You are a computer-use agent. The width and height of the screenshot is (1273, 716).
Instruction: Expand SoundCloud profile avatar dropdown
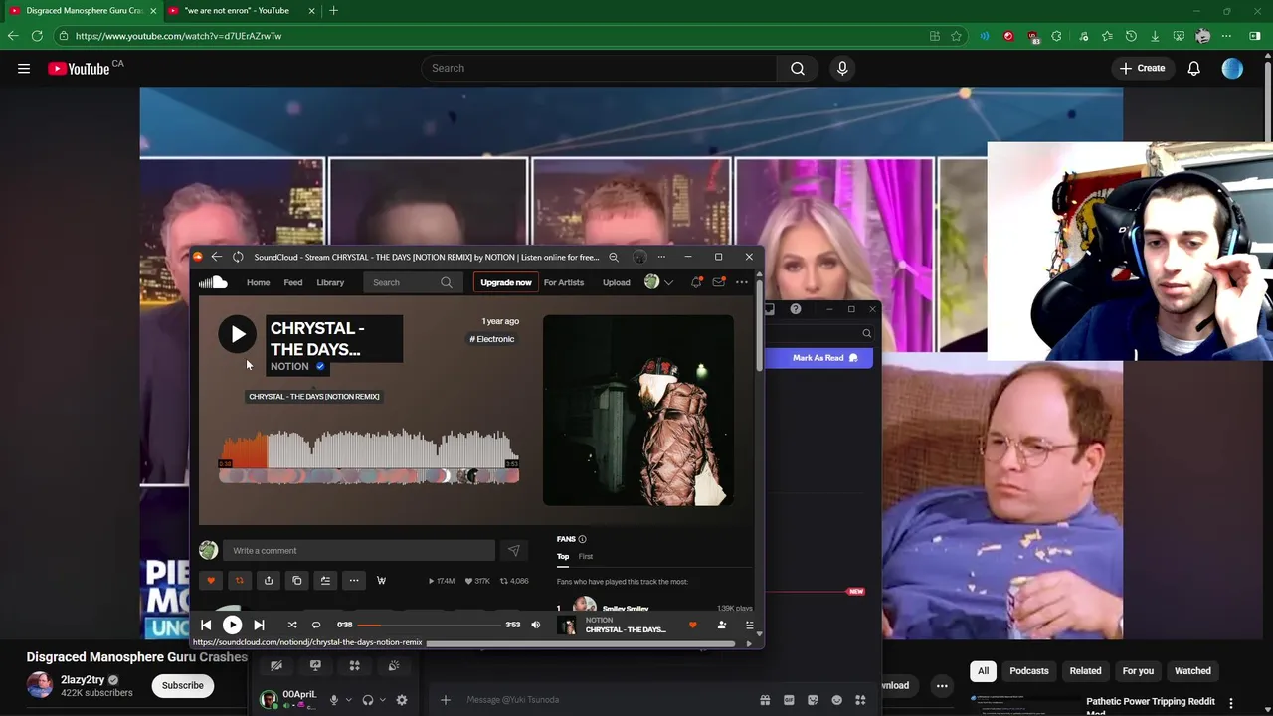[x=658, y=282]
